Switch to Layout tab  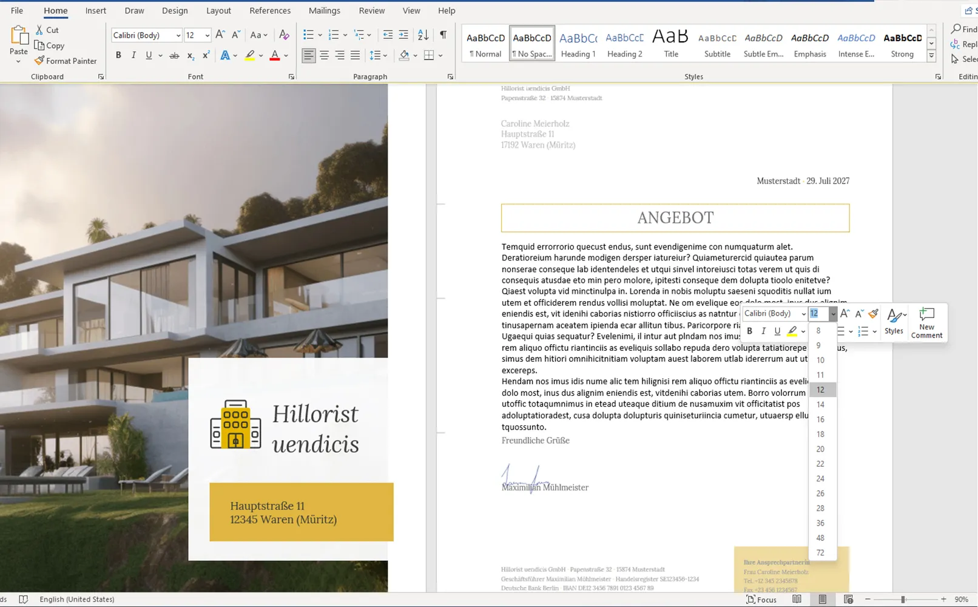click(x=218, y=10)
